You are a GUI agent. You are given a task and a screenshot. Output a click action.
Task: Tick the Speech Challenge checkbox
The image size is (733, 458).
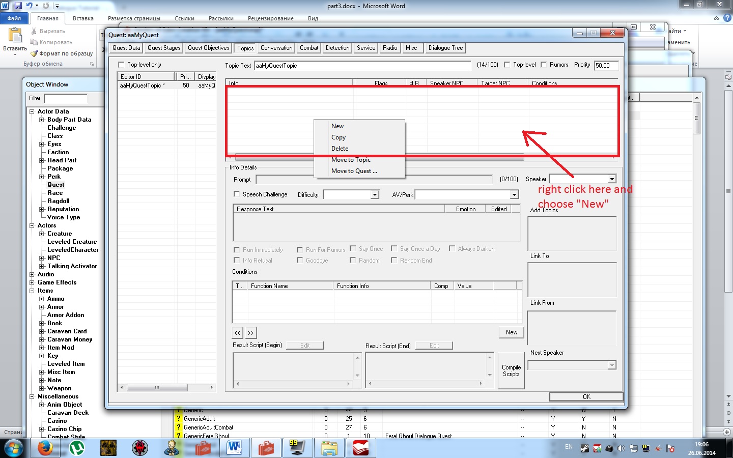[237, 194]
